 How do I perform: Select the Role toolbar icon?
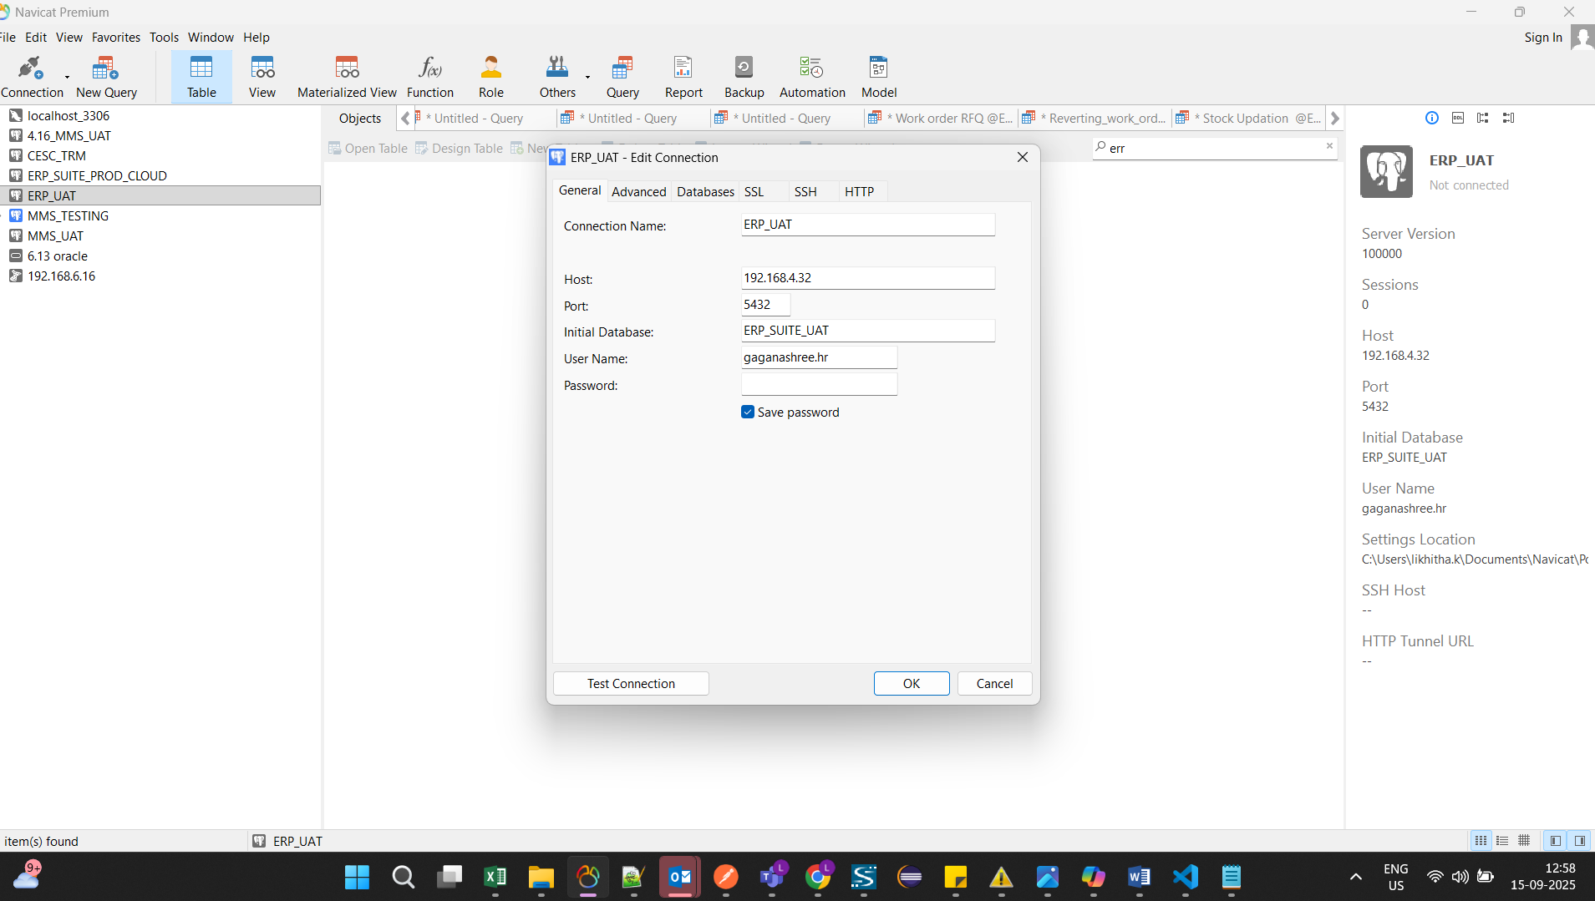[490, 76]
